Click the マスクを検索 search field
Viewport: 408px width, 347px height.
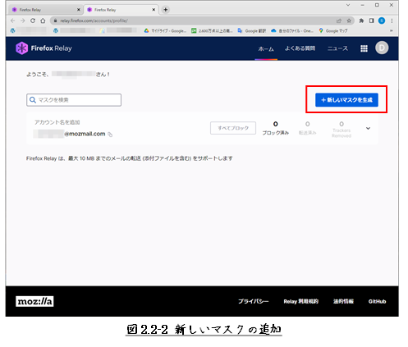74,100
